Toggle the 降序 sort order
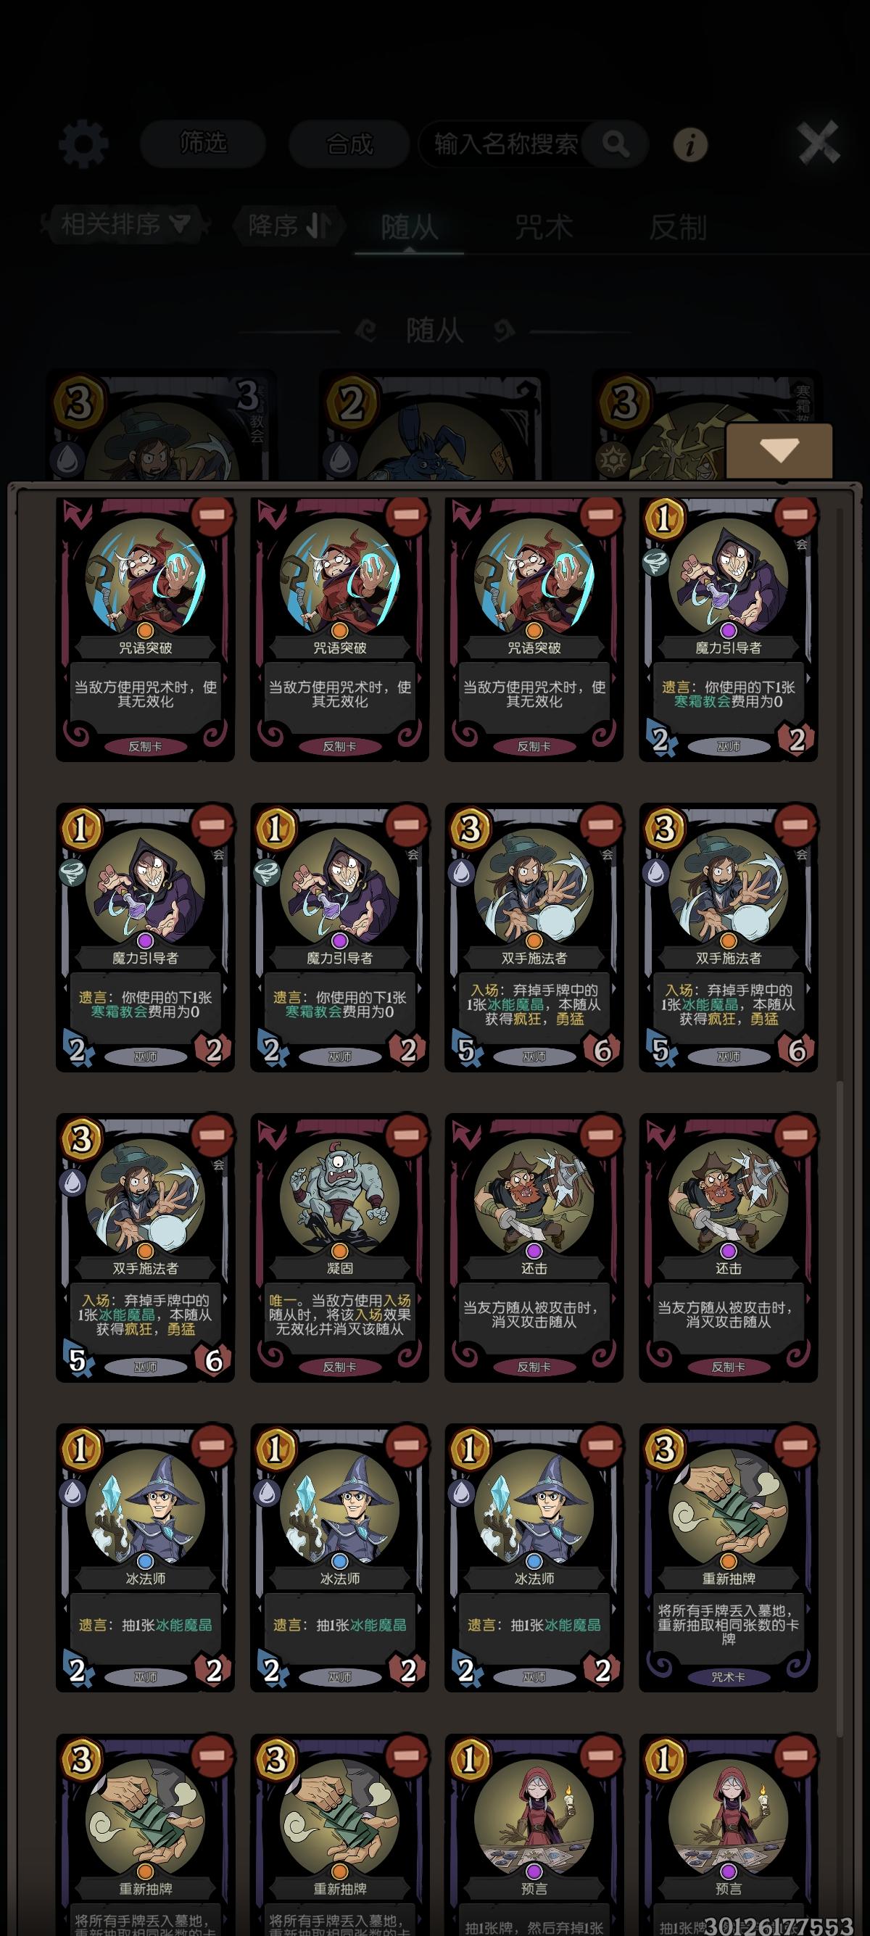Viewport: 870px width, 1936px height. click(289, 225)
